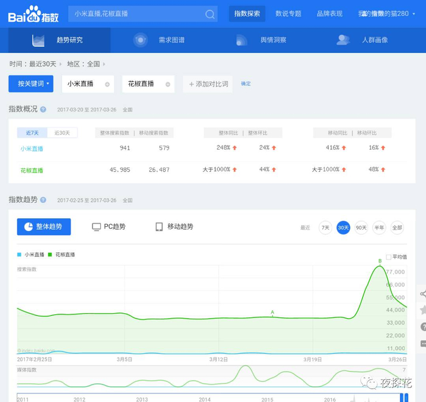Click the PC趋势 button
Screen dimensions: 426x402
109,227
